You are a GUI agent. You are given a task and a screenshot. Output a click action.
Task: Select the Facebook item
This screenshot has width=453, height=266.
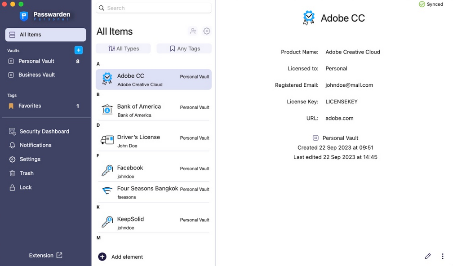coord(154,172)
